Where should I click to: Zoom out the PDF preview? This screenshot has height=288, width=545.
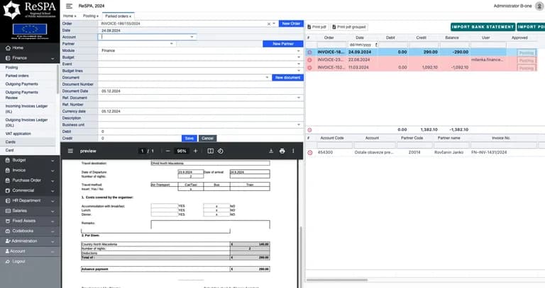pyautogui.click(x=168, y=151)
